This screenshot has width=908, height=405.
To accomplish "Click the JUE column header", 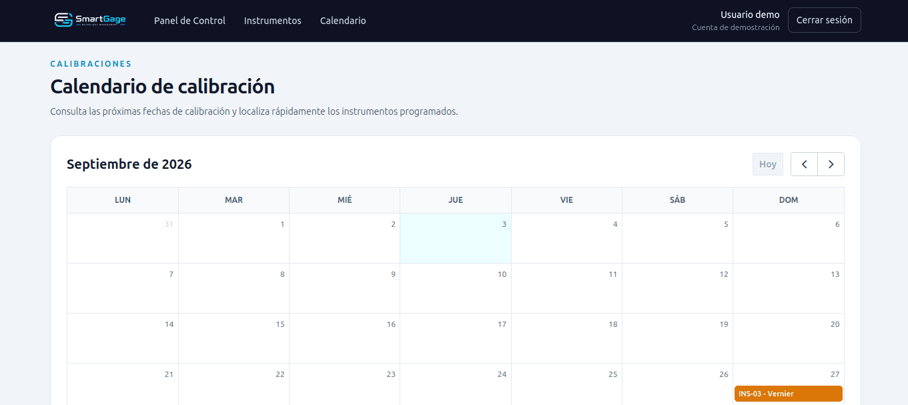I will (456, 200).
